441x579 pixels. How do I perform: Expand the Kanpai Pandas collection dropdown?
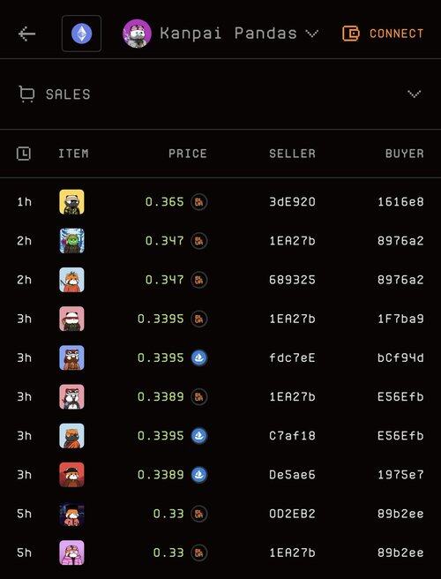312,34
